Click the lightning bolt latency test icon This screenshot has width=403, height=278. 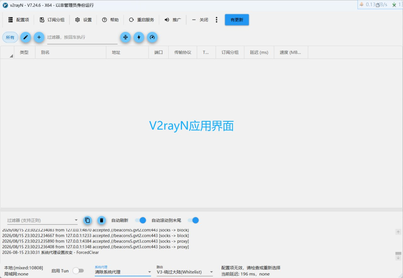point(139,37)
